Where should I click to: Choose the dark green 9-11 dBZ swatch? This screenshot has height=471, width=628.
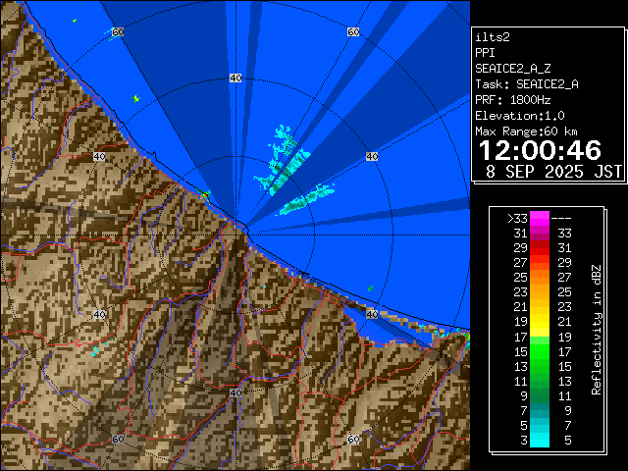pyautogui.click(x=540, y=394)
